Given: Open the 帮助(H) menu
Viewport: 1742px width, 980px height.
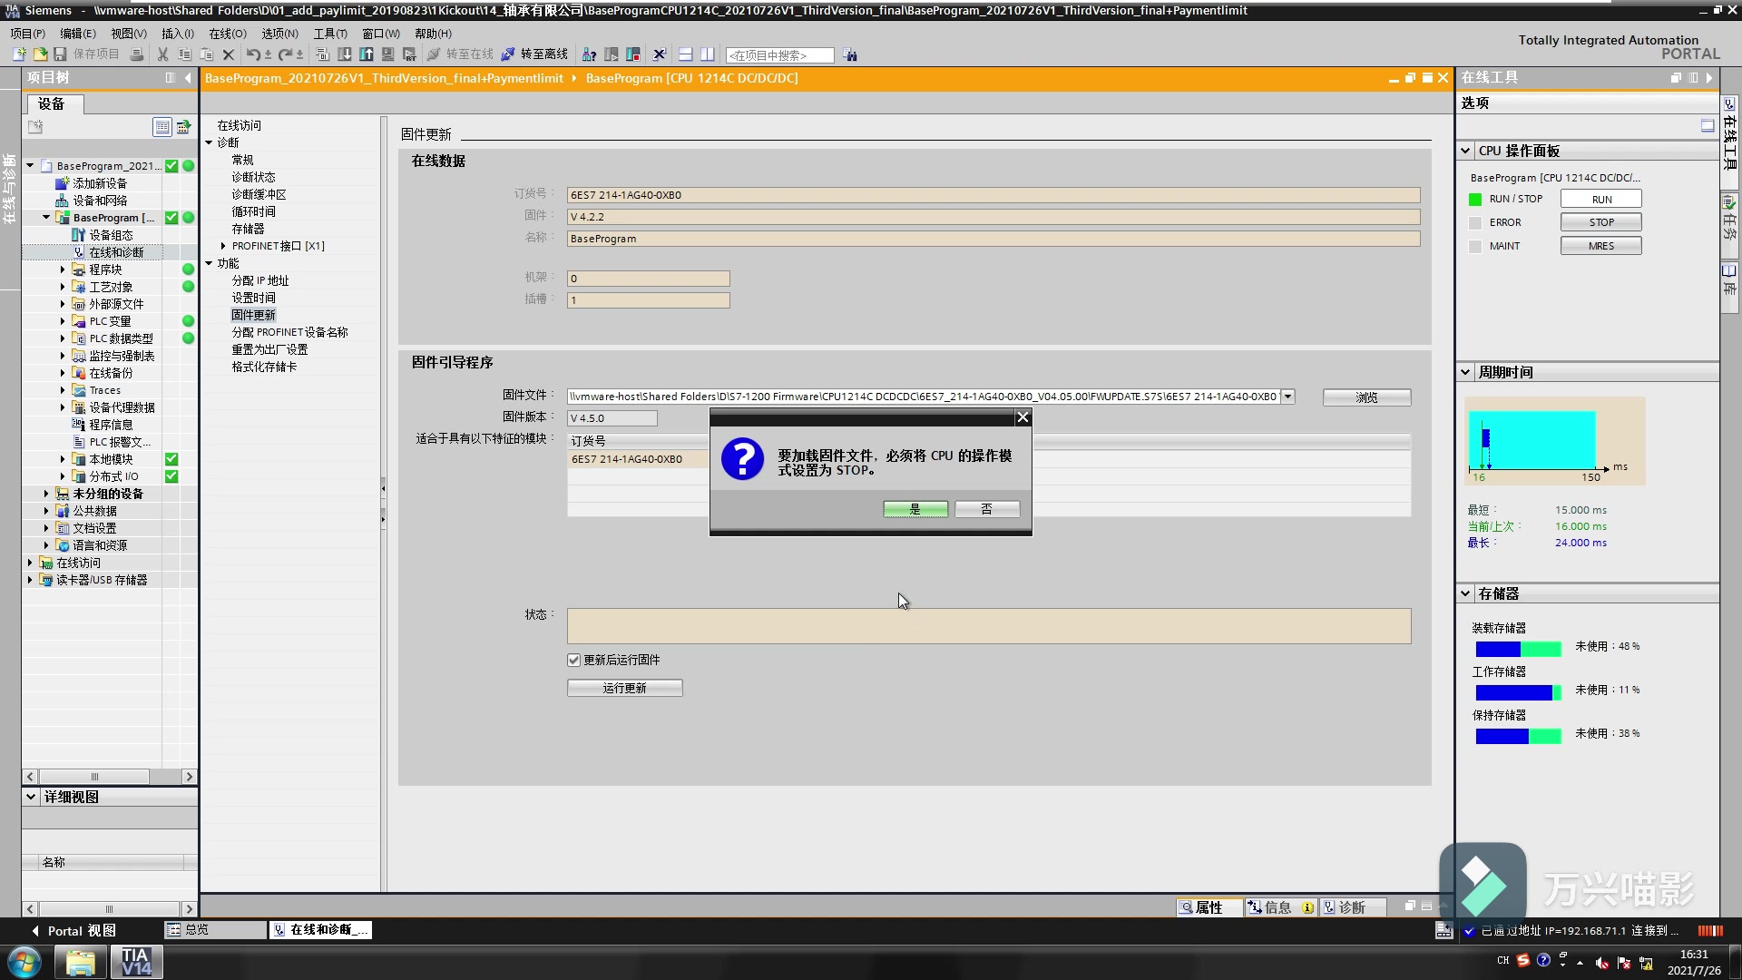Looking at the screenshot, I should (x=433, y=34).
